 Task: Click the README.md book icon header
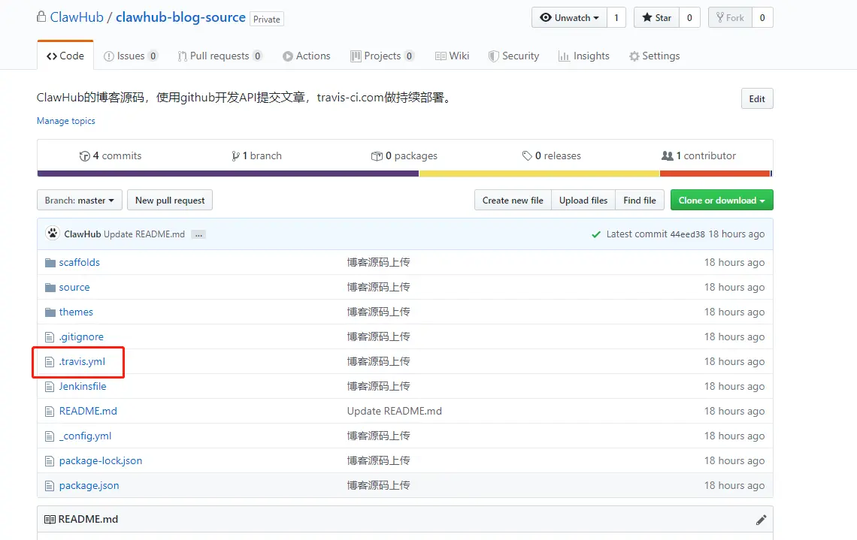[50, 519]
